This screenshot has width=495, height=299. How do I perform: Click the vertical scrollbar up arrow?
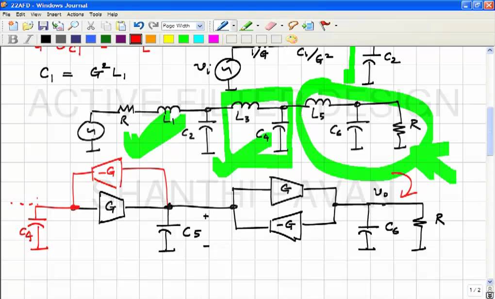coord(490,50)
